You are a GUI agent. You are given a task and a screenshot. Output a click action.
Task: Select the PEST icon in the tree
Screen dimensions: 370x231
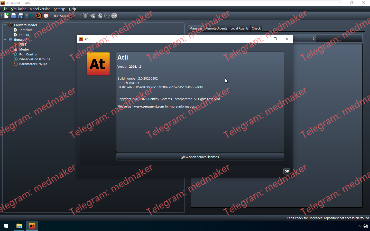(16, 44)
